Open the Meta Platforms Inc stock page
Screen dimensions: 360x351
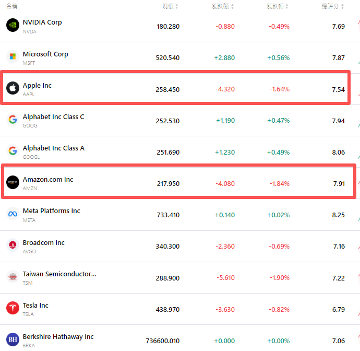(x=51, y=211)
